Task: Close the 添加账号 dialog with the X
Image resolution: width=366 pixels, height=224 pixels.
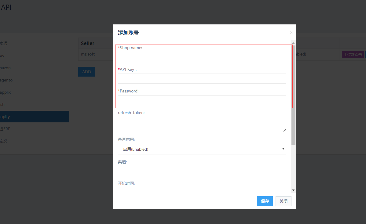Action: point(291,32)
